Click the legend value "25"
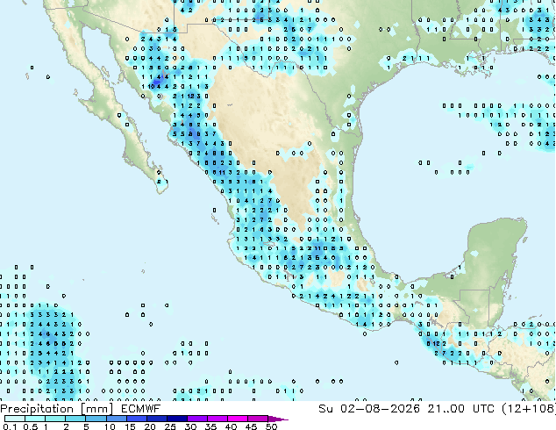Image resolution: width=556 pixels, height=430 pixels. pos(170,426)
